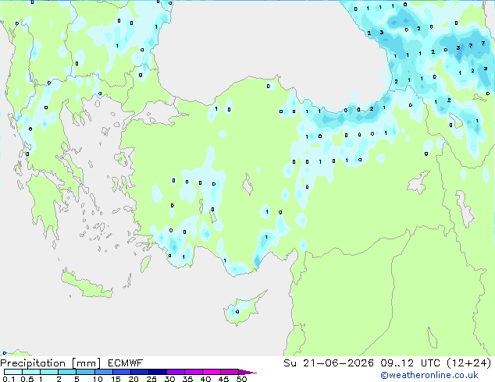The width and height of the screenshot is (495, 382).
Task: Pick the 1–2 mm legend swatch
Action: point(49,372)
